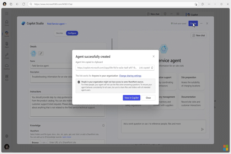Image resolution: width=231 pixels, height=154 pixels.
Task: Start New chat in agent preview
Action: pyautogui.click(x=199, y=35)
